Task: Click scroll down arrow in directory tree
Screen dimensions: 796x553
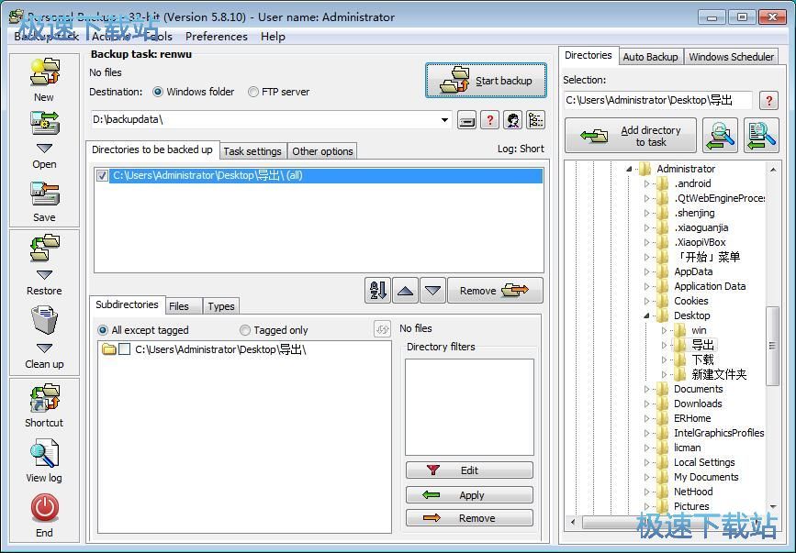Action: coord(772,507)
